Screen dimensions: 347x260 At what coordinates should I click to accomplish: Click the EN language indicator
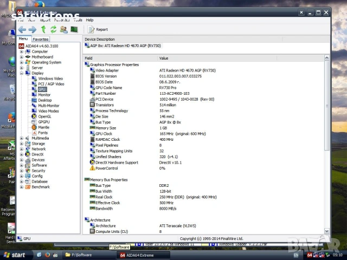coord(296,255)
